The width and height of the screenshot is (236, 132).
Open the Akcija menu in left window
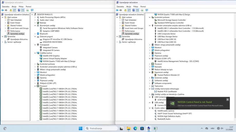point(14,6)
